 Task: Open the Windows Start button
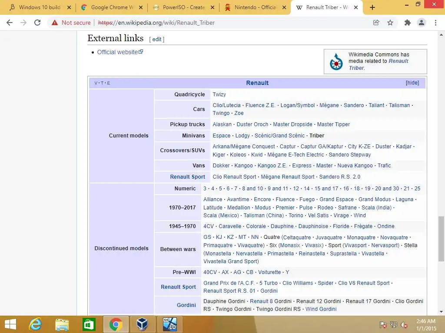click(x=10, y=324)
